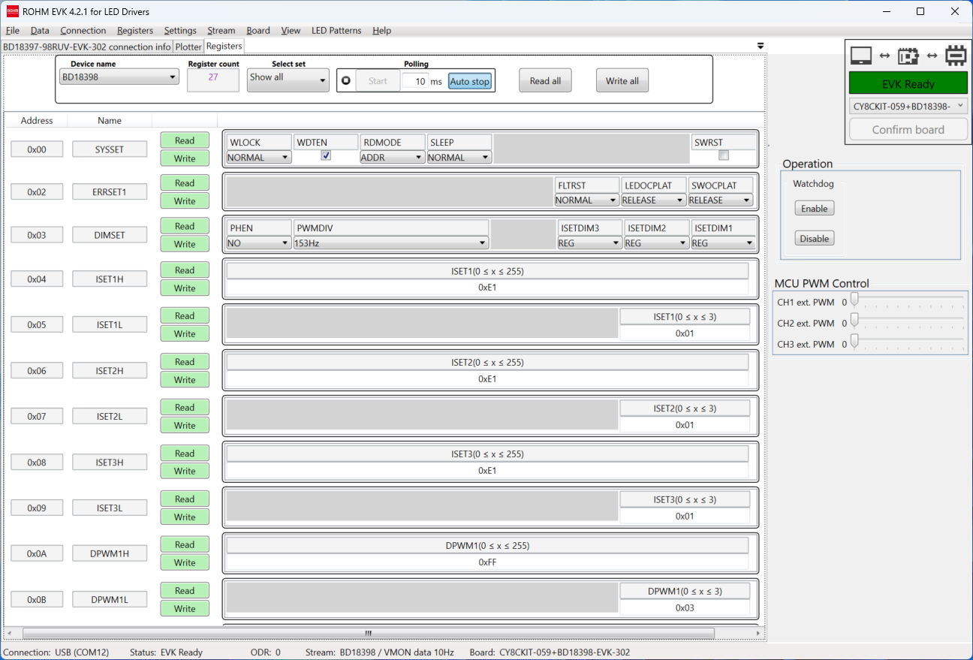Viewport: 973px width, 660px height.
Task: Toggle the Auto stop polling option
Action: point(470,81)
